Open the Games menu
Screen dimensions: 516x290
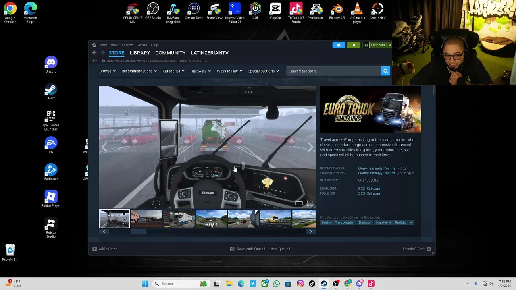(x=141, y=45)
